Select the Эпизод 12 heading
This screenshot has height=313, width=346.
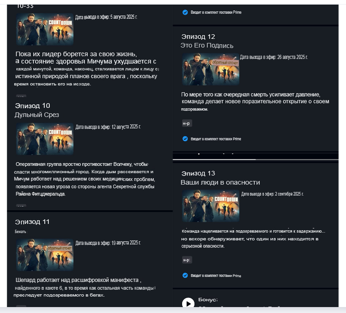(x=198, y=37)
